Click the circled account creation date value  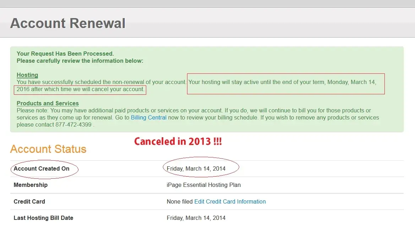pyautogui.click(x=196, y=168)
